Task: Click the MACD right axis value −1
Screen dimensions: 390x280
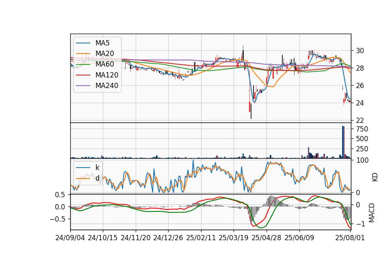Action: click(360, 224)
